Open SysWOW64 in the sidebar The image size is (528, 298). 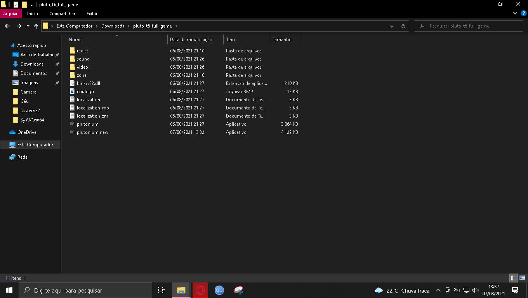pyautogui.click(x=32, y=120)
